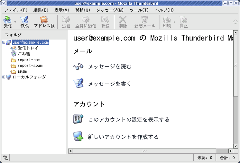Open the 表示(V) menu
Image resolution: width=240 pixels, height=163 pixels.
[x=62, y=10]
